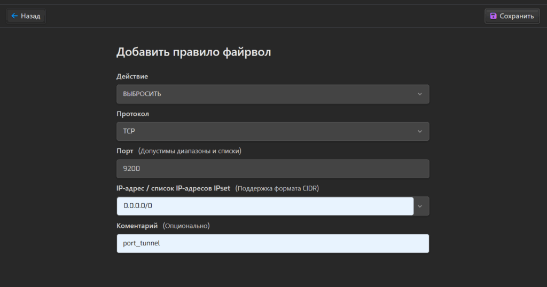The width and height of the screenshot is (547, 287).
Task: Save the rule with the Сохранить button
Action: click(x=512, y=16)
